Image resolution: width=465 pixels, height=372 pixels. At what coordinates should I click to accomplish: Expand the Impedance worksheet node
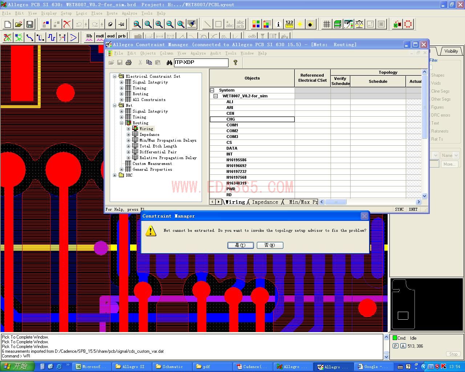(128, 134)
